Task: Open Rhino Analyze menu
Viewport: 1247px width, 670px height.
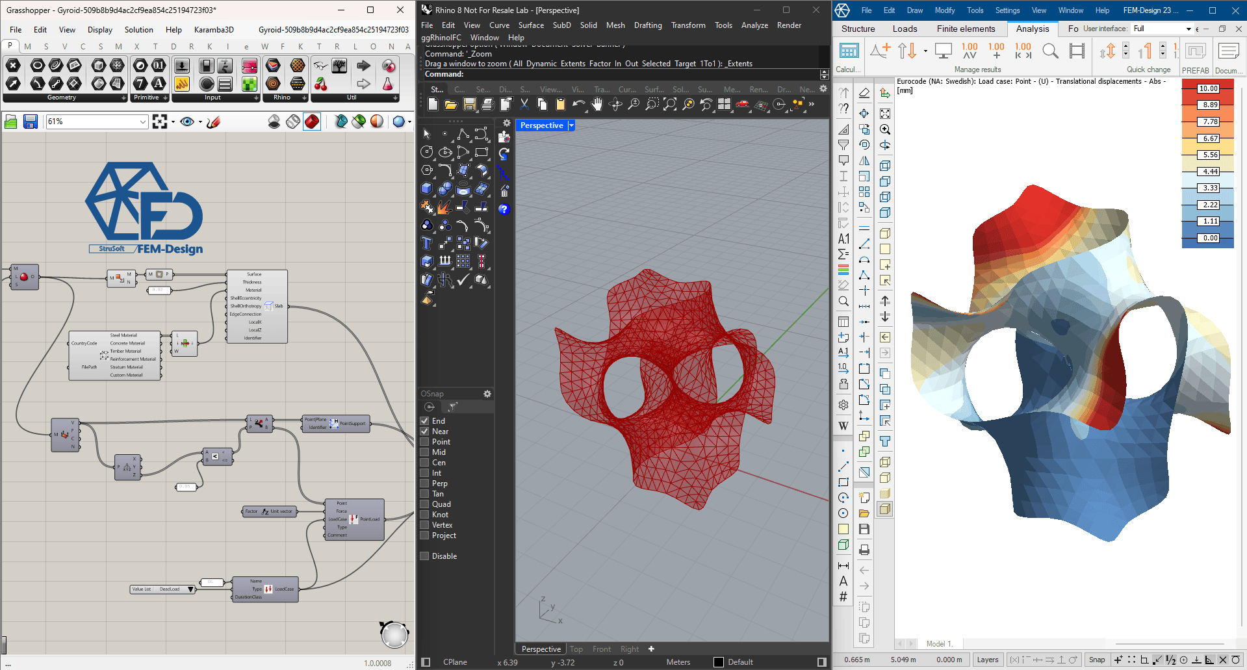Action: (754, 25)
